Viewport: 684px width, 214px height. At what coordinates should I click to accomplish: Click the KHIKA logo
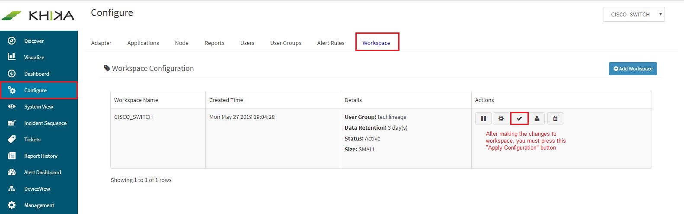(38, 16)
